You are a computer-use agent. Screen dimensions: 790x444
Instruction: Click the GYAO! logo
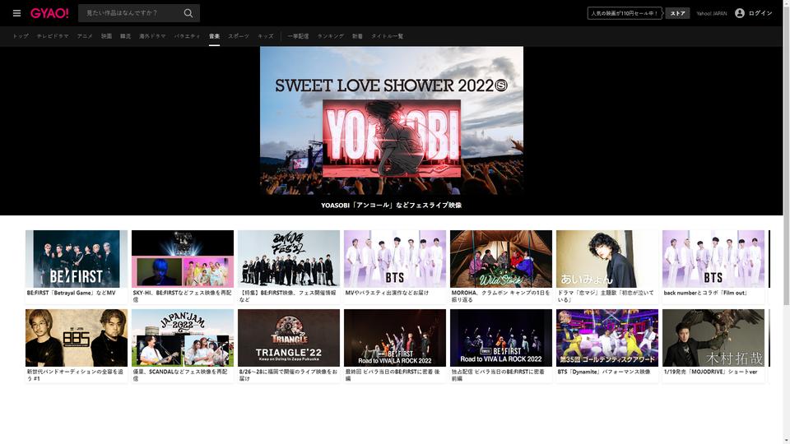coord(49,13)
